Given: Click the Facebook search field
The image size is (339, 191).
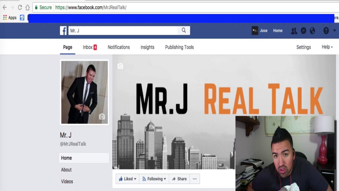Looking at the screenshot, I should (x=123, y=31).
